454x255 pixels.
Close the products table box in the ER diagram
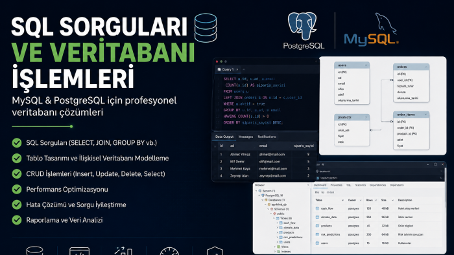tap(366, 117)
